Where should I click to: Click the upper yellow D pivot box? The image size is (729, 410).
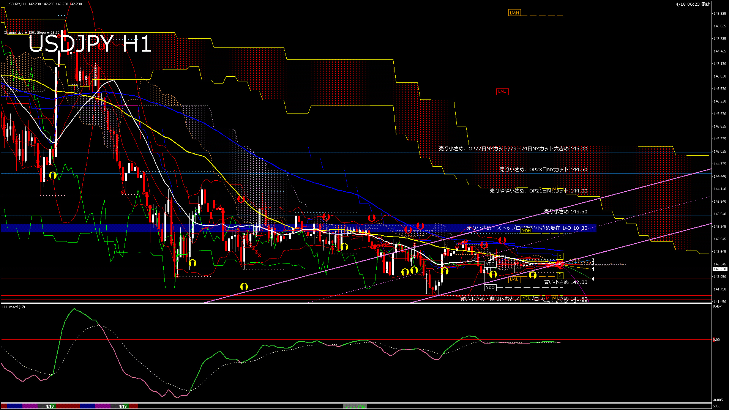click(x=560, y=257)
